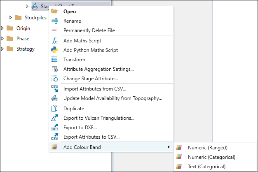258x172 pixels.
Task: Select Update Model Availability from Topography
Action: 113,98
